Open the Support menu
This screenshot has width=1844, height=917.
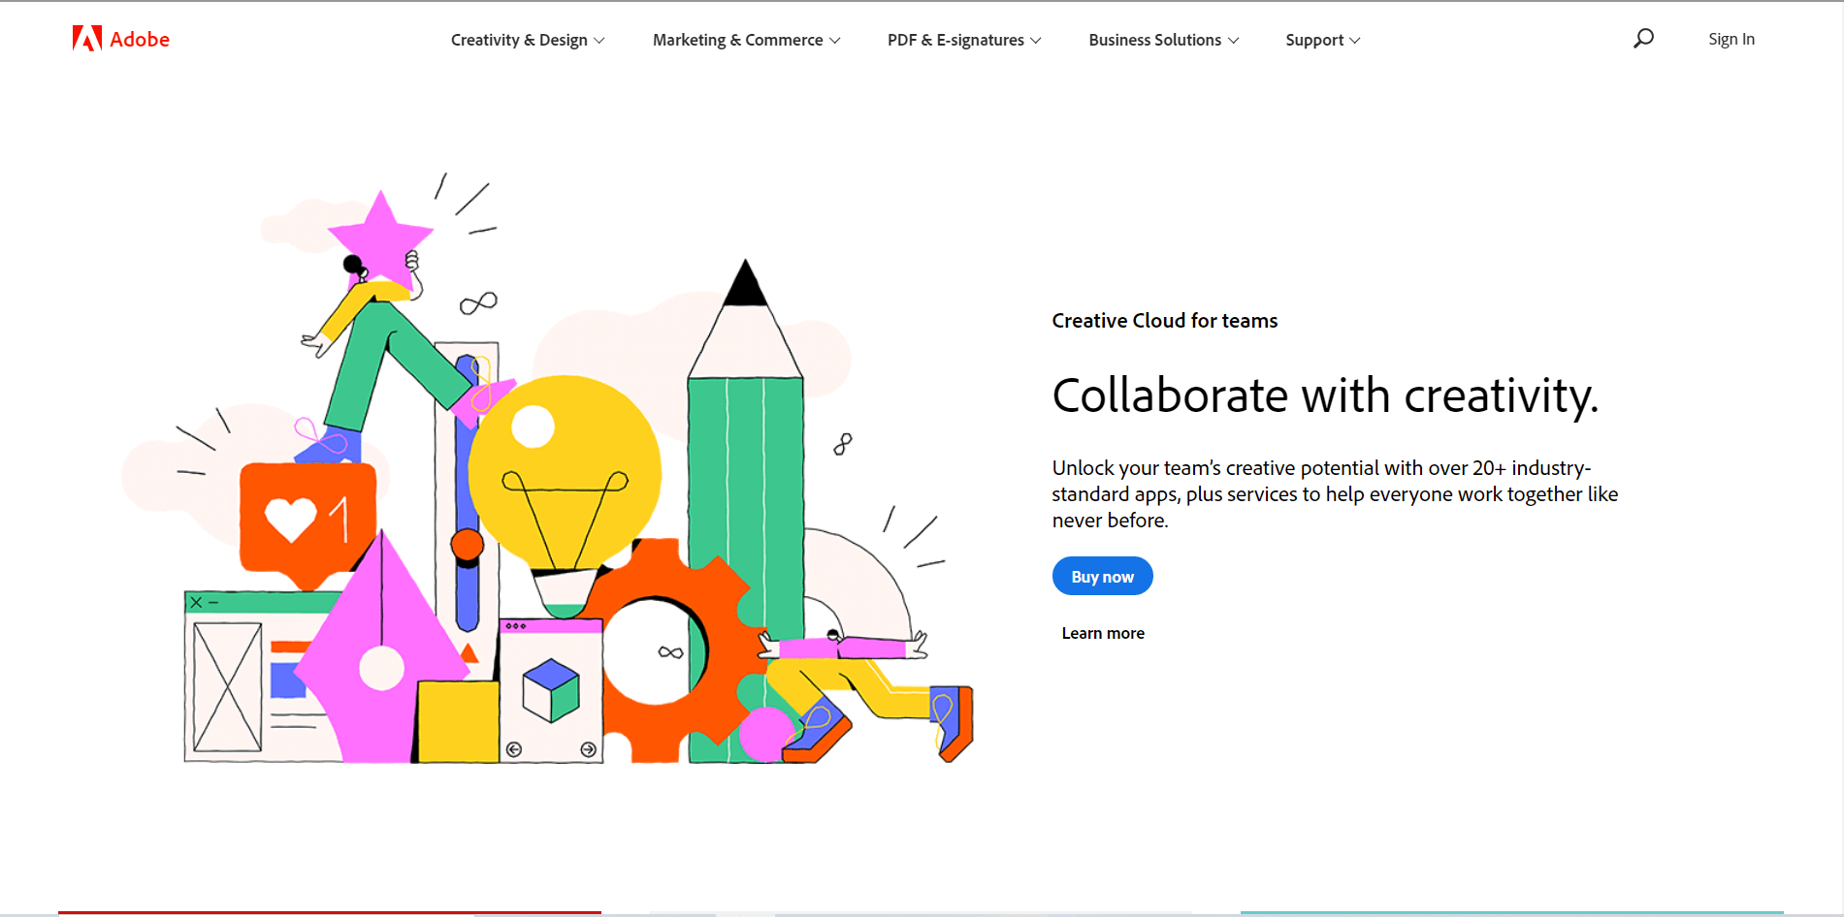tap(1323, 40)
